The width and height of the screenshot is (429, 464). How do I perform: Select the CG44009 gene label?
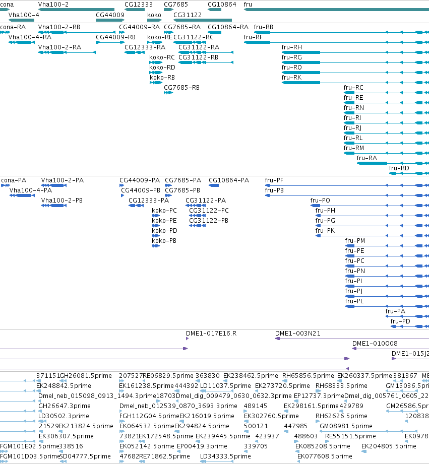[x=110, y=15]
